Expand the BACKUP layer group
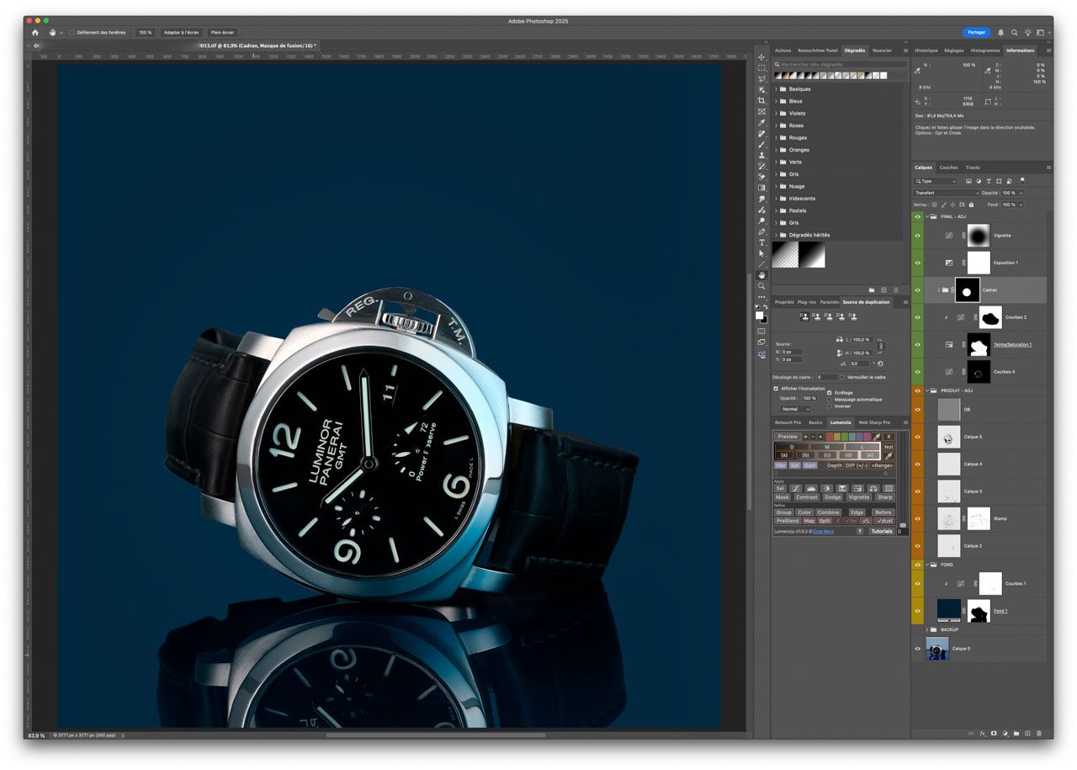This screenshot has width=1077, height=770. (927, 629)
